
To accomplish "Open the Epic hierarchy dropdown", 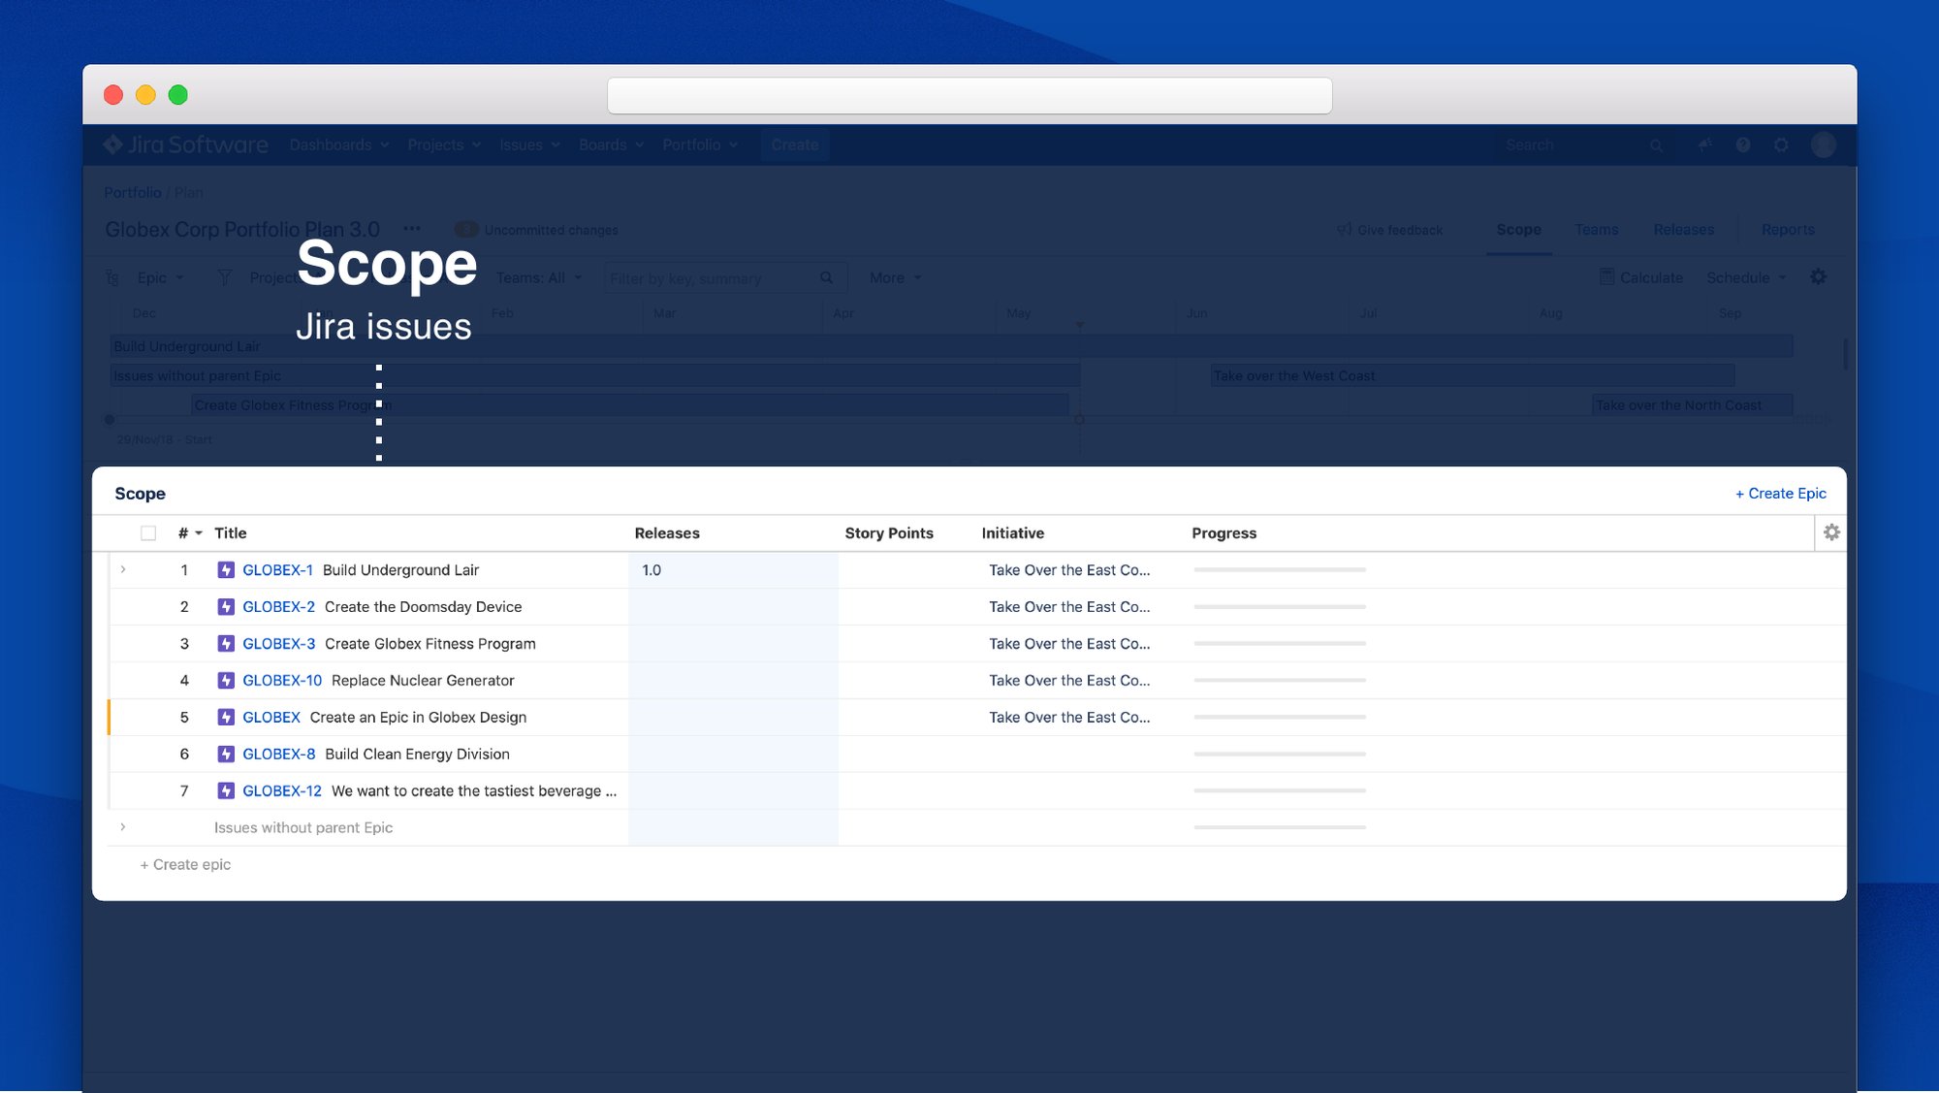I will click(160, 277).
